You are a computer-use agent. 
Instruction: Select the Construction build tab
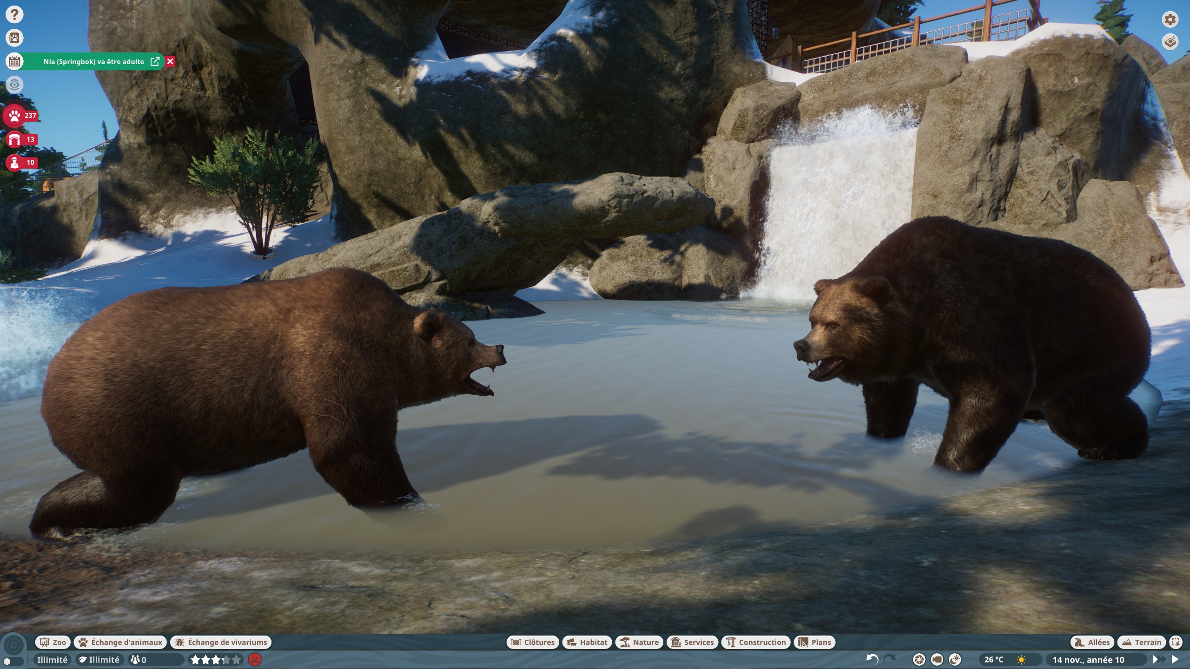(x=756, y=642)
